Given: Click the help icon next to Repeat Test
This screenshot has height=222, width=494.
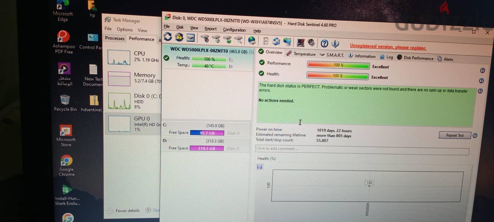Looking at the screenshot, I should coord(475,135).
